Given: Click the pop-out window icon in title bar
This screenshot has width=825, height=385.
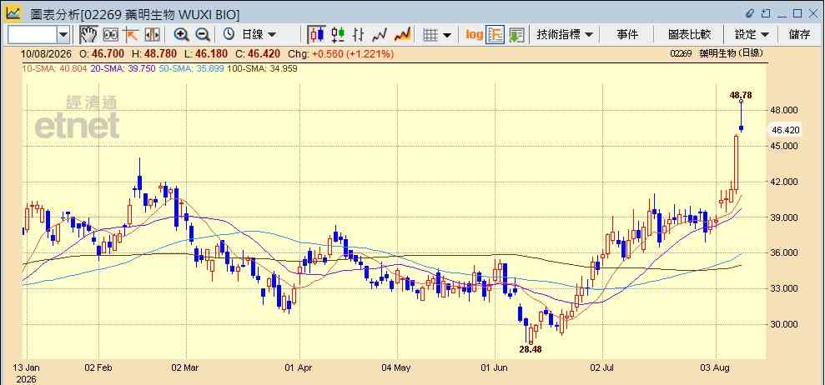Looking at the screenshot, I should [767, 12].
